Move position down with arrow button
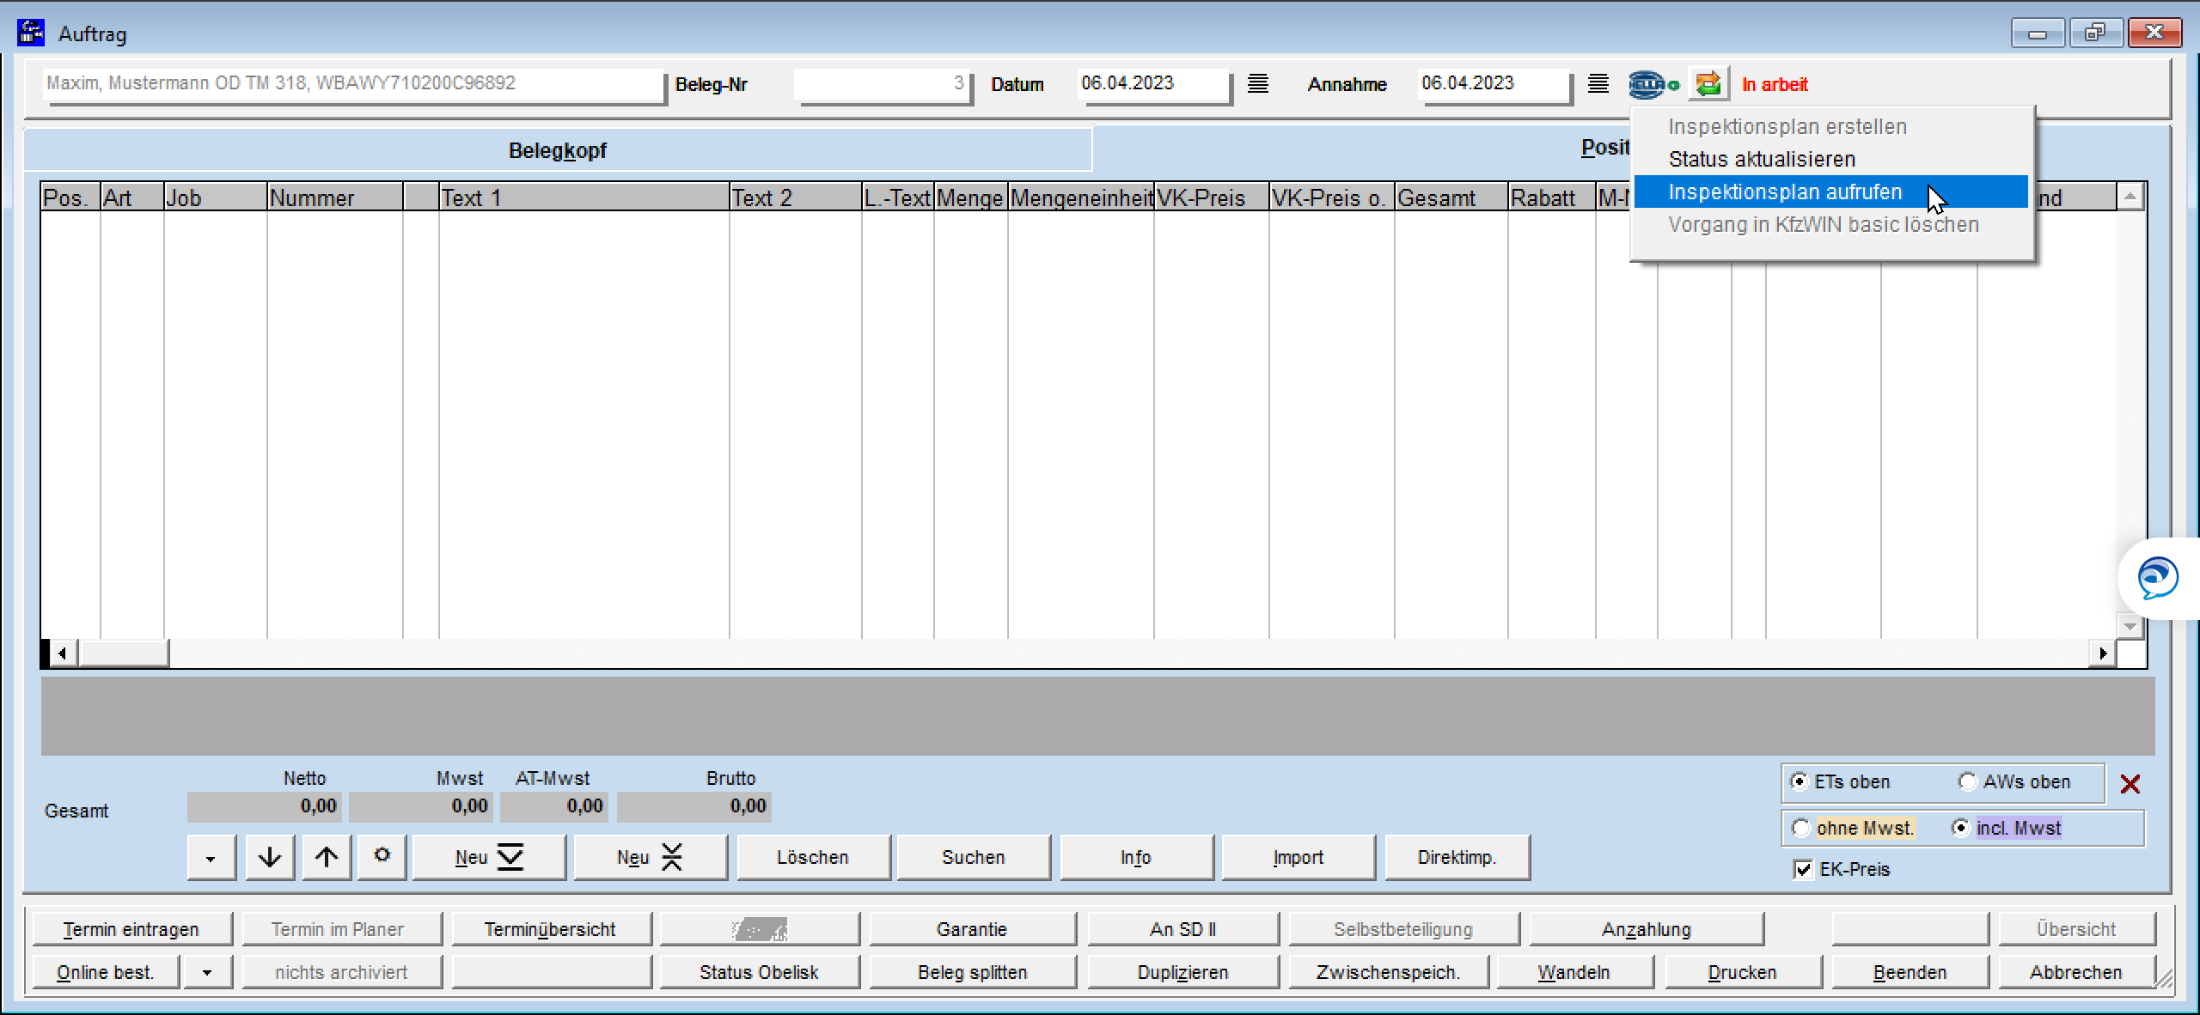Viewport: 2200px width, 1015px height. click(x=270, y=857)
